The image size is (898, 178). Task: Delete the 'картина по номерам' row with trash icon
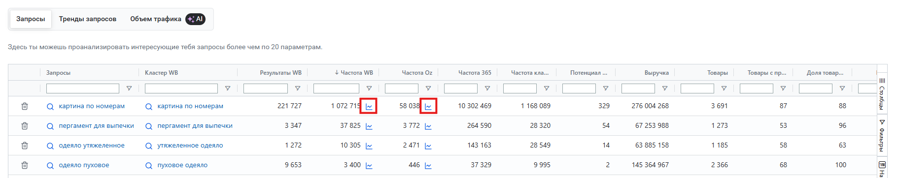click(25, 106)
